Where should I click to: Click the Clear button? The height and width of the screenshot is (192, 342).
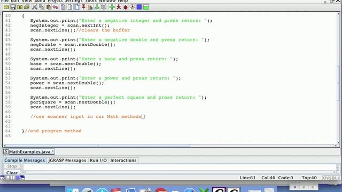12,173
